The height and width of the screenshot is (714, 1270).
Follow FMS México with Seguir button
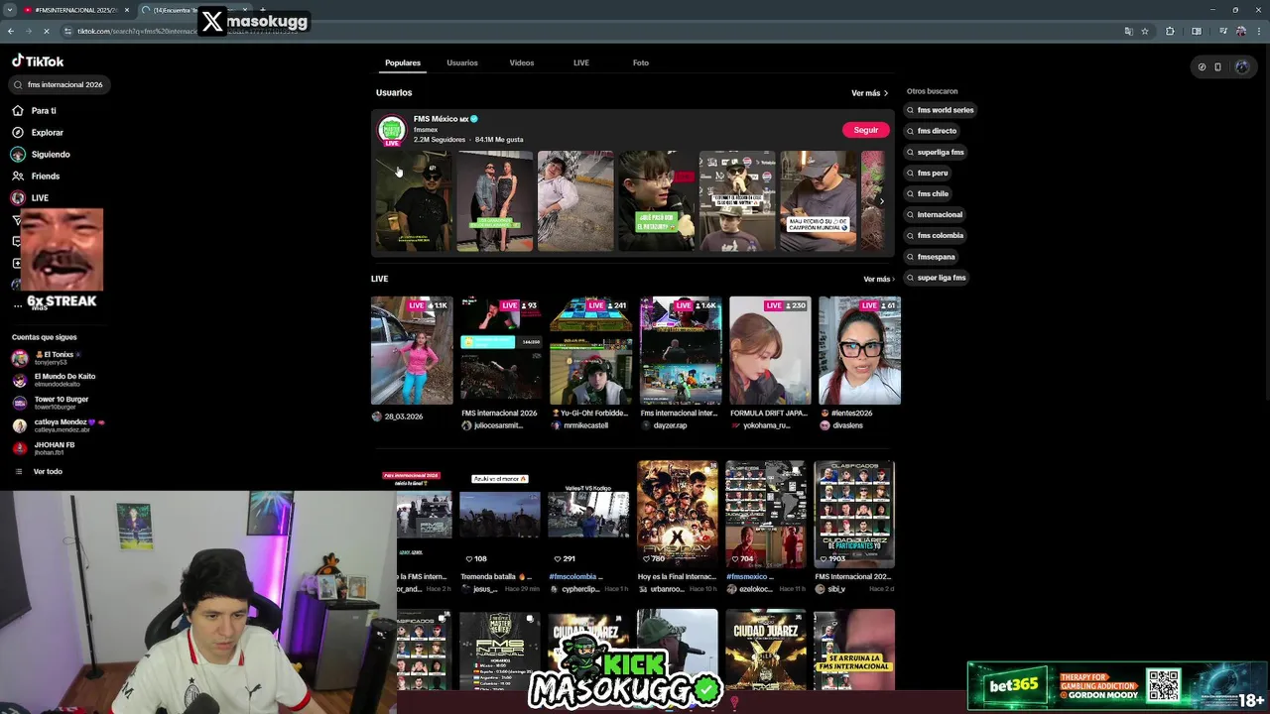pos(866,130)
